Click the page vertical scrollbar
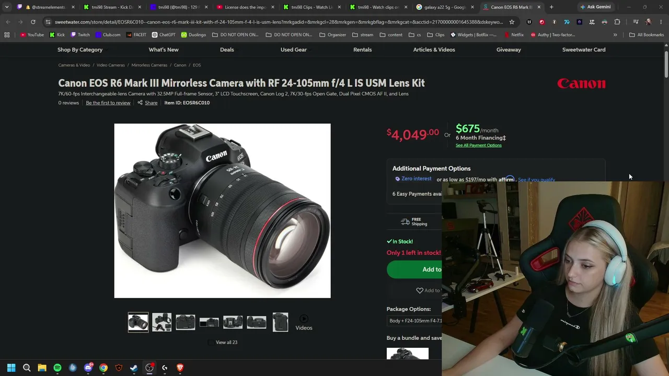 click(666, 65)
